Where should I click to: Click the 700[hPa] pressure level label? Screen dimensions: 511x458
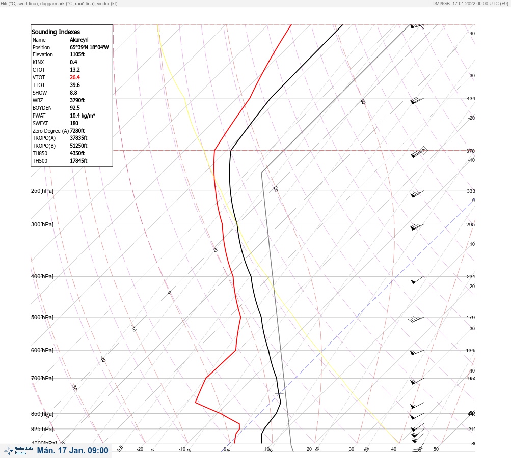42,378
